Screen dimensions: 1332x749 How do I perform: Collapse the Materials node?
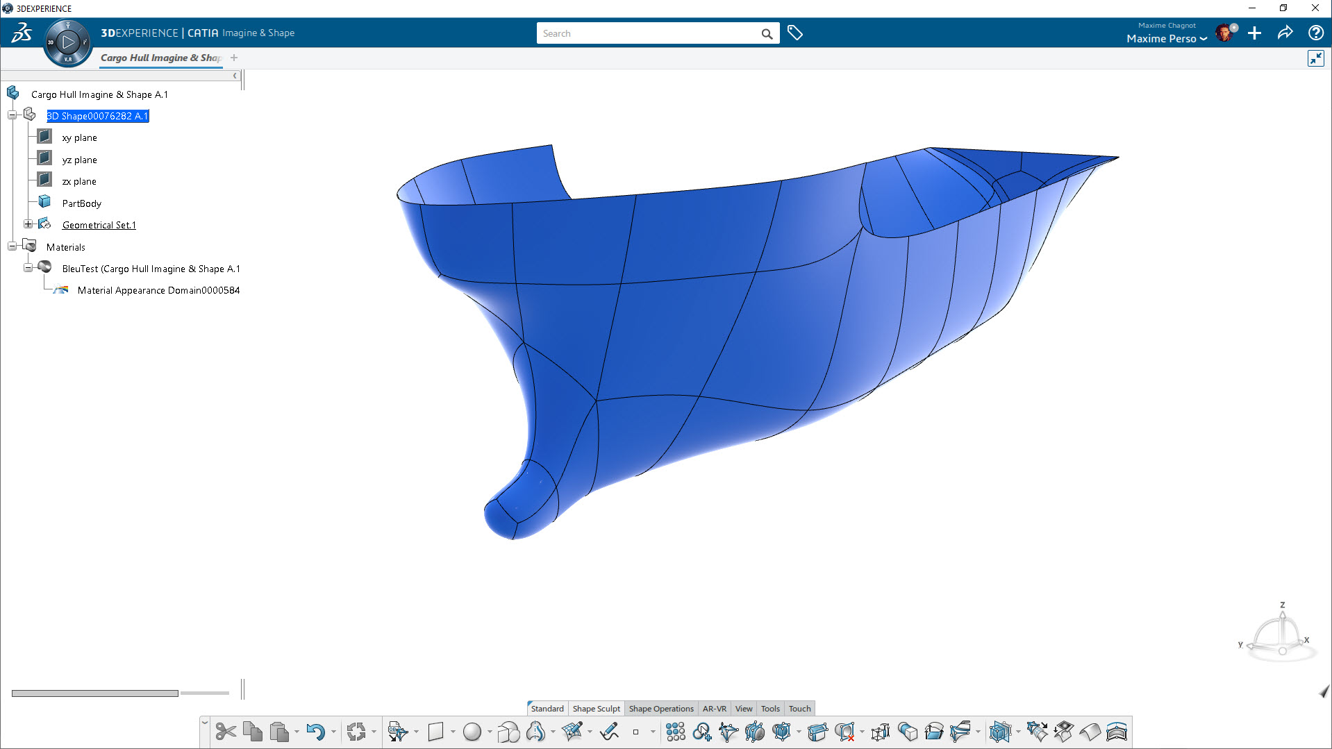pyautogui.click(x=13, y=246)
